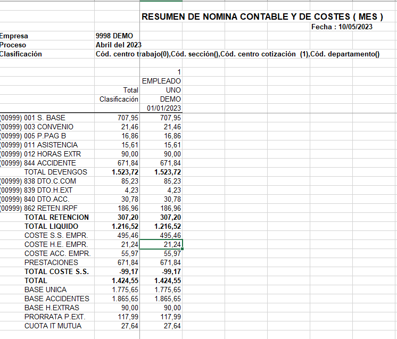
Task: Select the Clasificación description cell
Action: (x=237, y=54)
